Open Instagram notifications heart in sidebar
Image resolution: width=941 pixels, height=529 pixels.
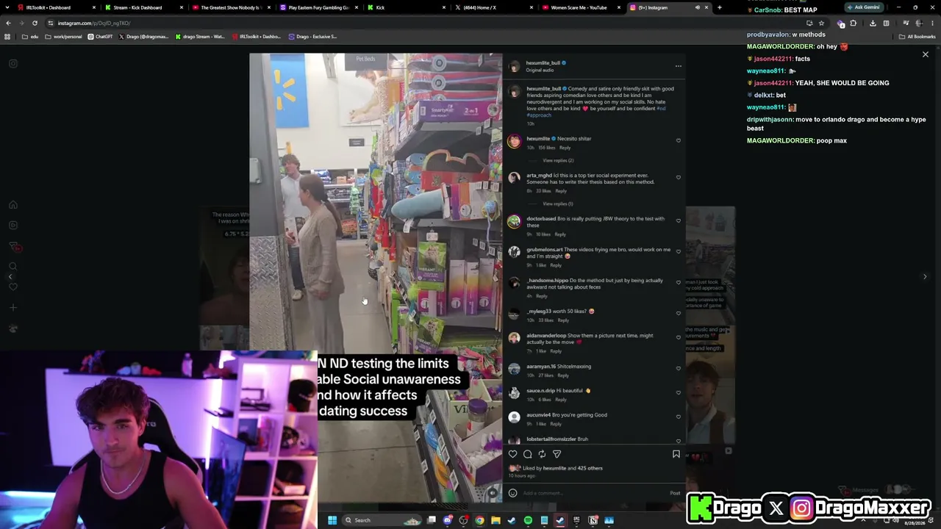pyautogui.click(x=12, y=287)
